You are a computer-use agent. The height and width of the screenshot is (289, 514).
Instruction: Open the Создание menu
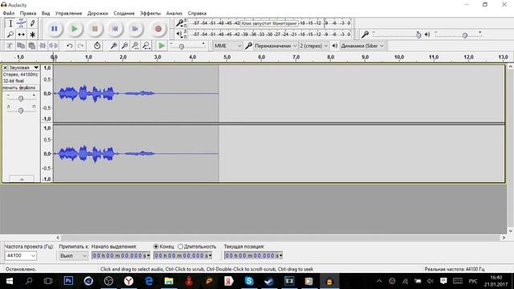[x=124, y=14]
